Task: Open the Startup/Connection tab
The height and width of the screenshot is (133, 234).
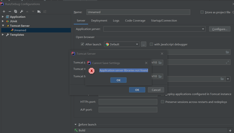Action: click(x=164, y=21)
